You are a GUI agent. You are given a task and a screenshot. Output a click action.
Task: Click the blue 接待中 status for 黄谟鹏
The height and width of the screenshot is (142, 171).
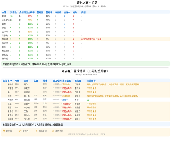pos(65,100)
